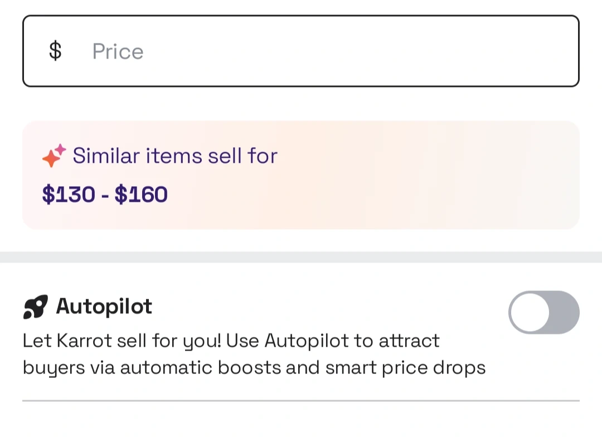Click the sparkle icon beside Similar items

tap(54, 156)
